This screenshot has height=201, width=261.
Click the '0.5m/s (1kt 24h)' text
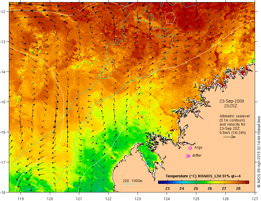[x=233, y=133]
